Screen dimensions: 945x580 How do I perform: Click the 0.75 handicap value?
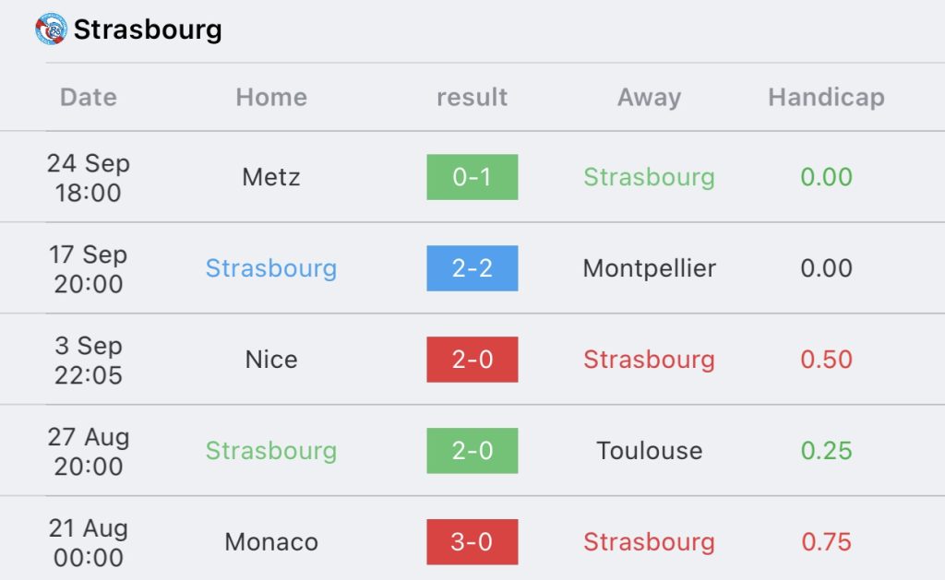826,542
